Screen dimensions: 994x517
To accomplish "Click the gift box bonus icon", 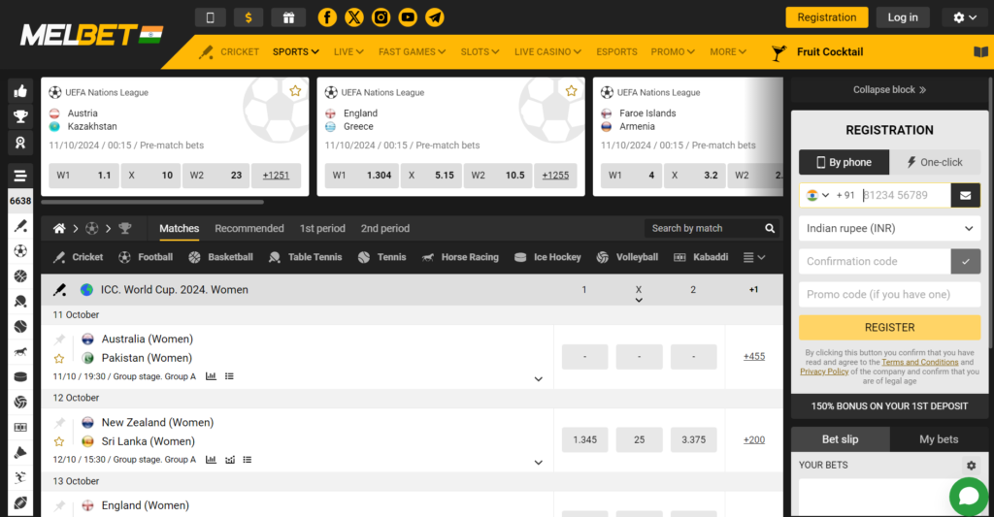I will pos(287,17).
